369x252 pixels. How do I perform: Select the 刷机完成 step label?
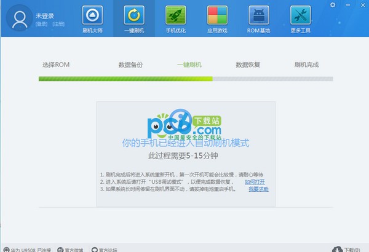pyautogui.click(x=307, y=65)
